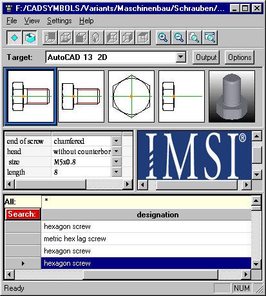Select the threaded screw side view thumbnail
Image resolution: width=266 pixels, height=296 pixels.
[31, 97]
